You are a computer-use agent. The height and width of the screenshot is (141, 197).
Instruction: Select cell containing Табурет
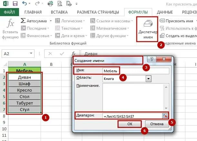coord(25,103)
